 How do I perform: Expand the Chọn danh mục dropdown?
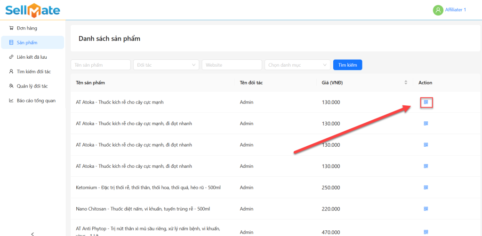pos(297,65)
